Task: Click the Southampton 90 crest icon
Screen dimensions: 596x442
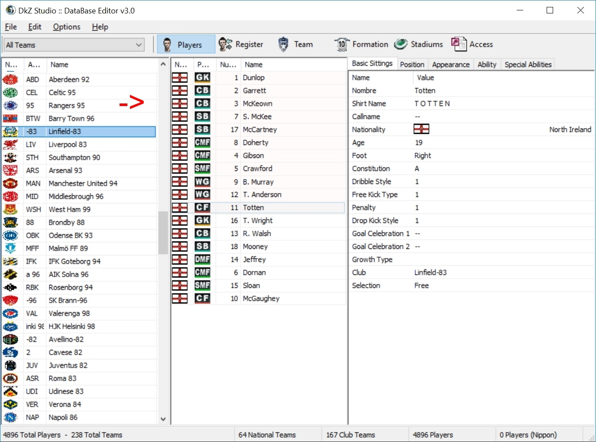Action: [10, 158]
